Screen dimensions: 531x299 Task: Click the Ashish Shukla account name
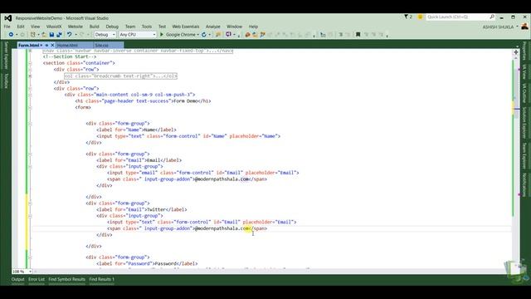(x=498, y=27)
